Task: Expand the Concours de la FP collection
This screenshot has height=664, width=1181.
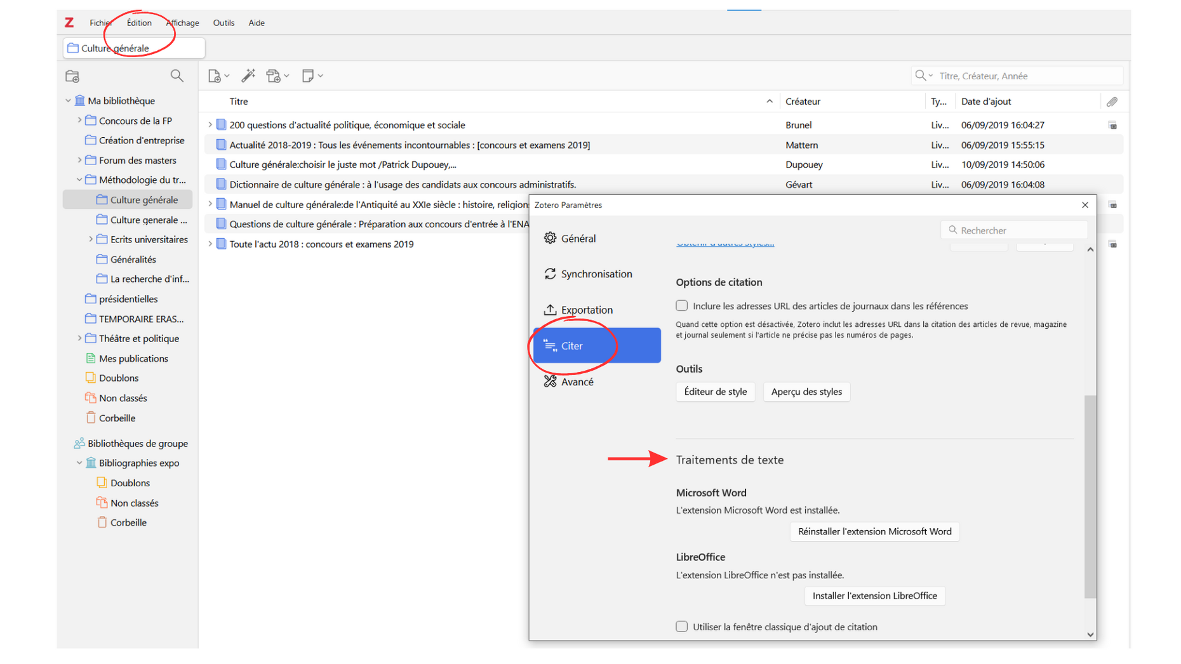Action: [79, 120]
